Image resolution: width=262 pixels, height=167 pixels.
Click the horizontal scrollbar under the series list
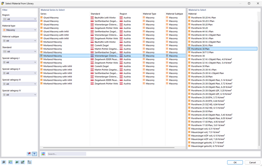[x=109, y=148]
